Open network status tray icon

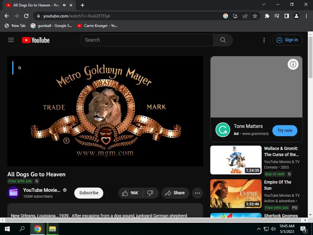[x=266, y=229]
